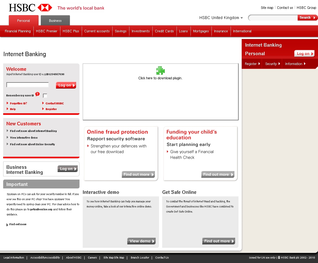Click the red question mark help icon

click(37, 94)
